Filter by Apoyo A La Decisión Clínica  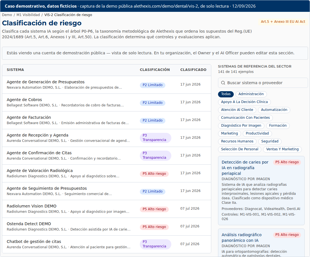point(244,102)
